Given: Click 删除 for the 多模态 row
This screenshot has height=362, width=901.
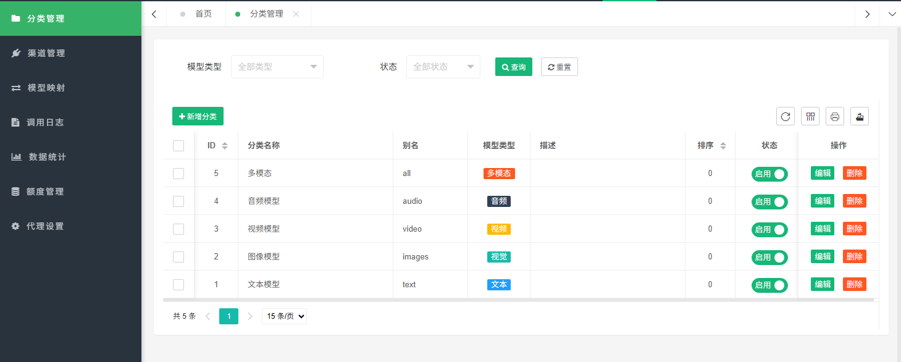Looking at the screenshot, I should (855, 173).
